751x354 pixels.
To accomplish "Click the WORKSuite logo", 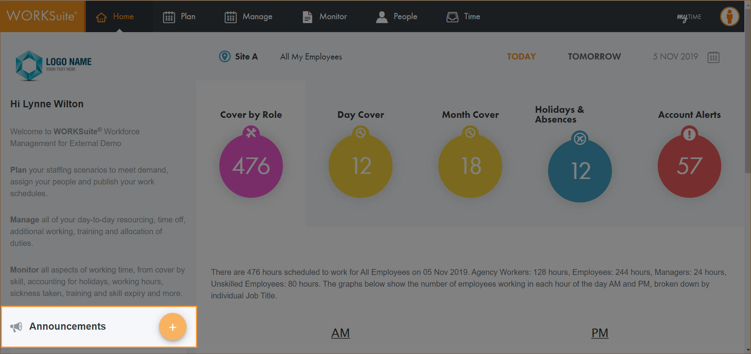I will [x=42, y=16].
